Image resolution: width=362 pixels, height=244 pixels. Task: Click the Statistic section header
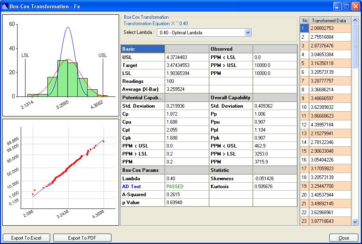click(x=231, y=170)
